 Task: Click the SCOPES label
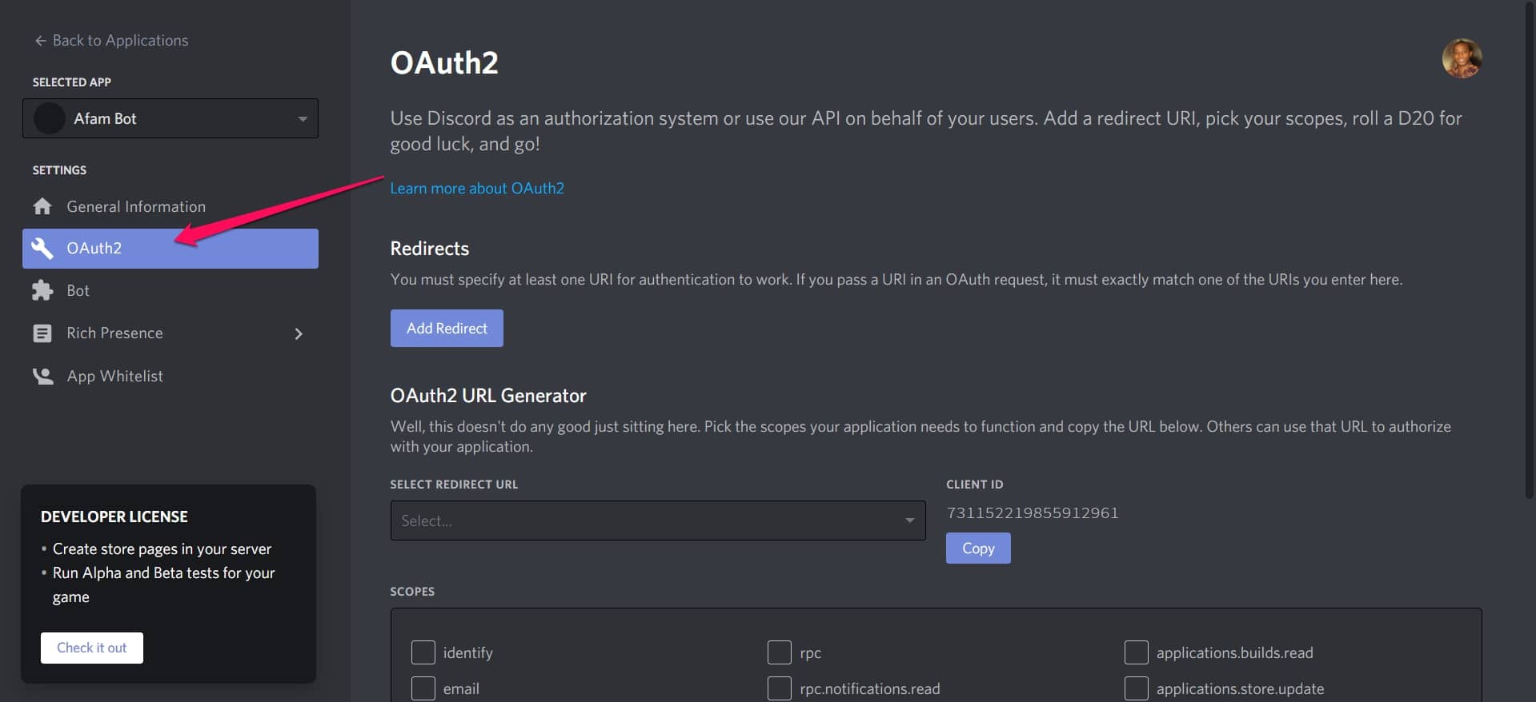tap(412, 592)
